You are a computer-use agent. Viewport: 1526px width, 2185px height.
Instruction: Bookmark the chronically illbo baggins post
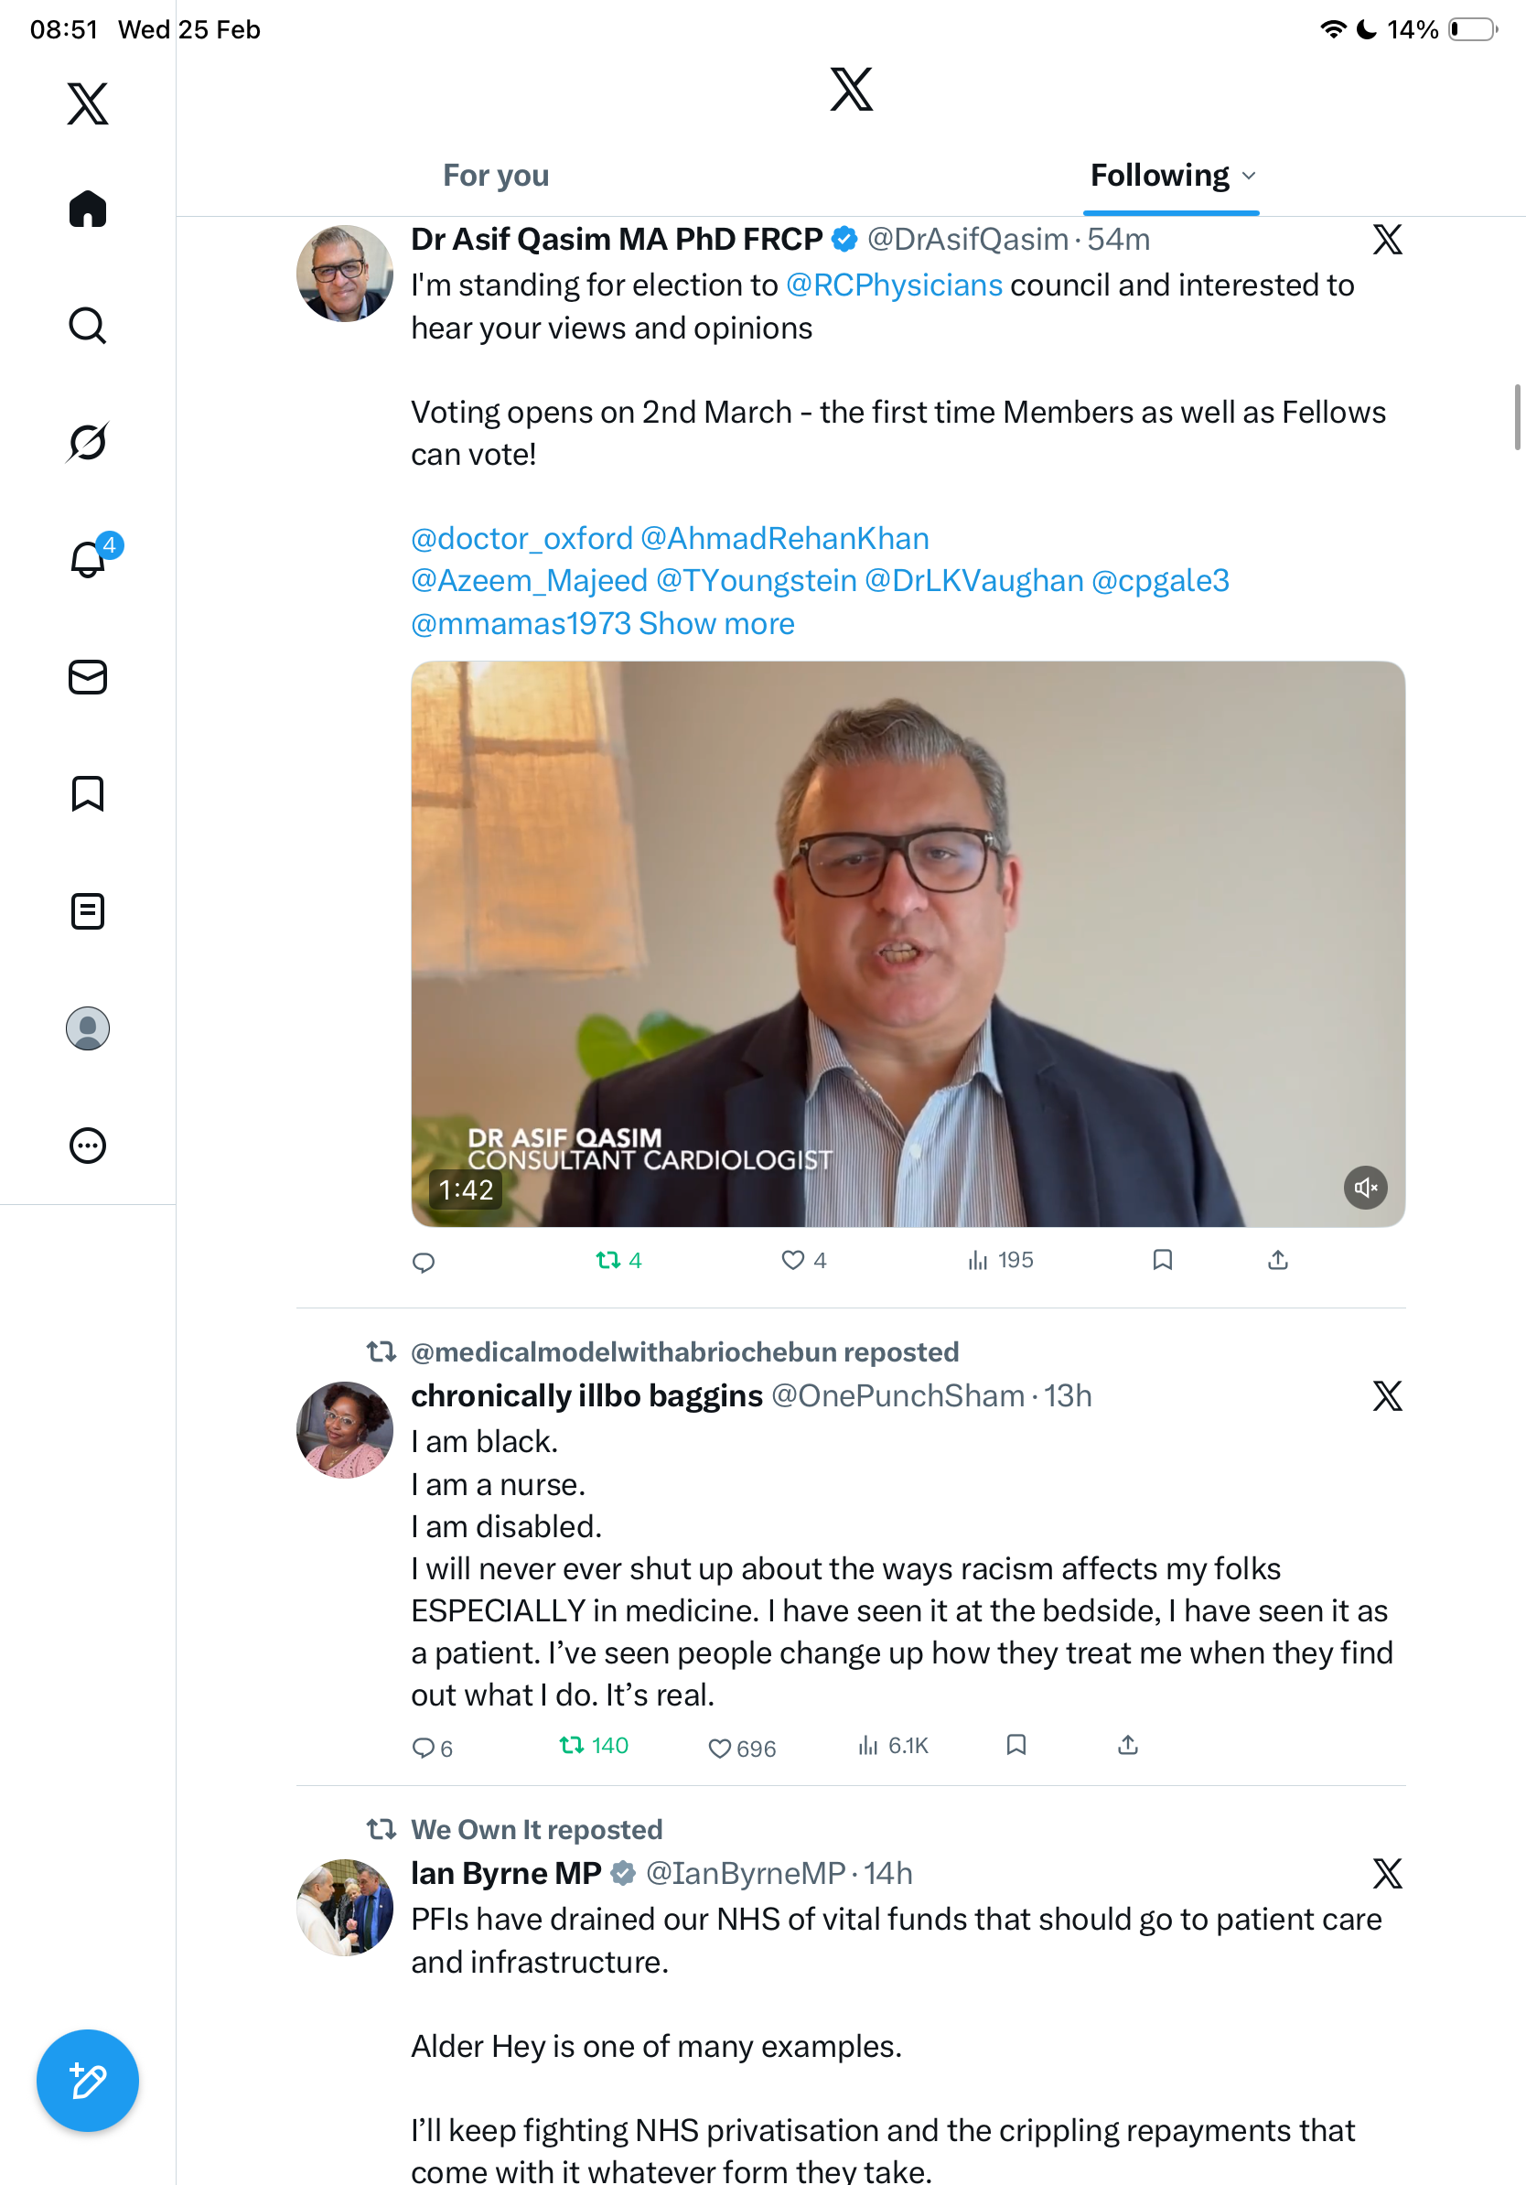point(1016,1745)
